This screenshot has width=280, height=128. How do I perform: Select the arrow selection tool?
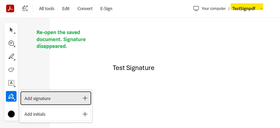pyautogui.click(x=11, y=30)
